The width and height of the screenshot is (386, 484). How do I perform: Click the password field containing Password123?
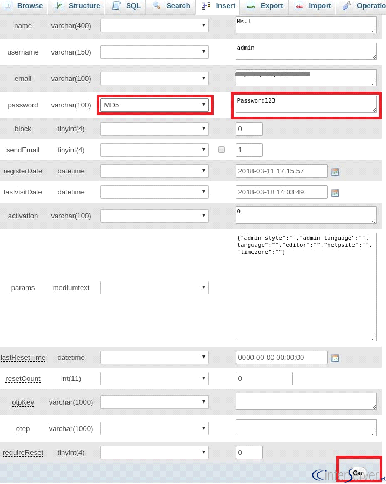[x=306, y=104]
